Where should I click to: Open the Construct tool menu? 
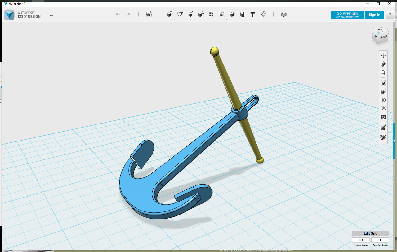coord(191,14)
